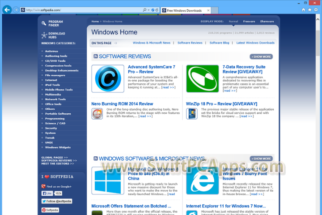This screenshot has height=215, width=322.
Task: Open Global Pages link
Action: [x=55, y=157]
